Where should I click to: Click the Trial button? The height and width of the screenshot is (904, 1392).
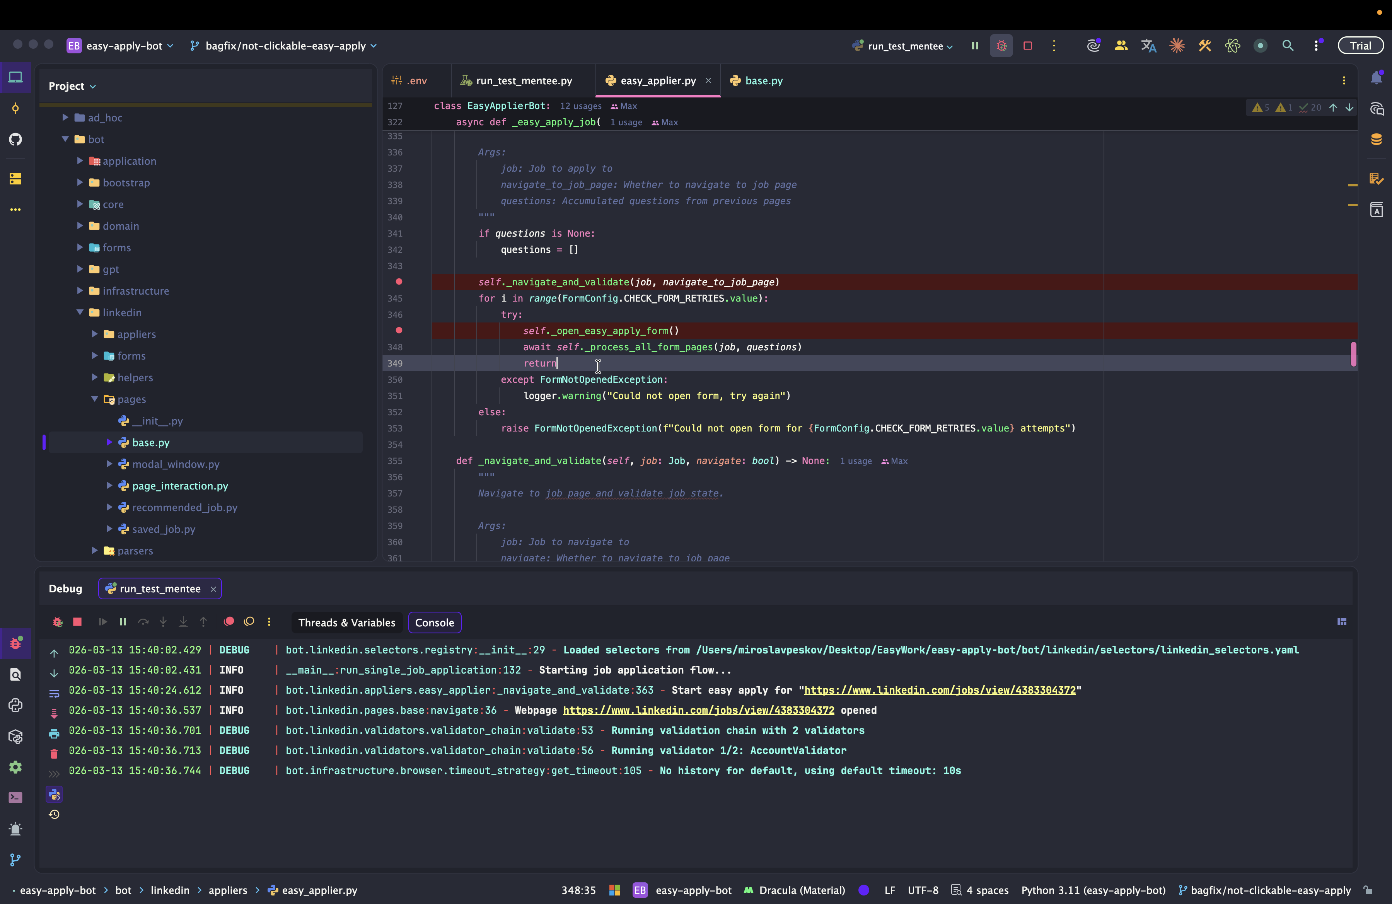tap(1360, 46)
